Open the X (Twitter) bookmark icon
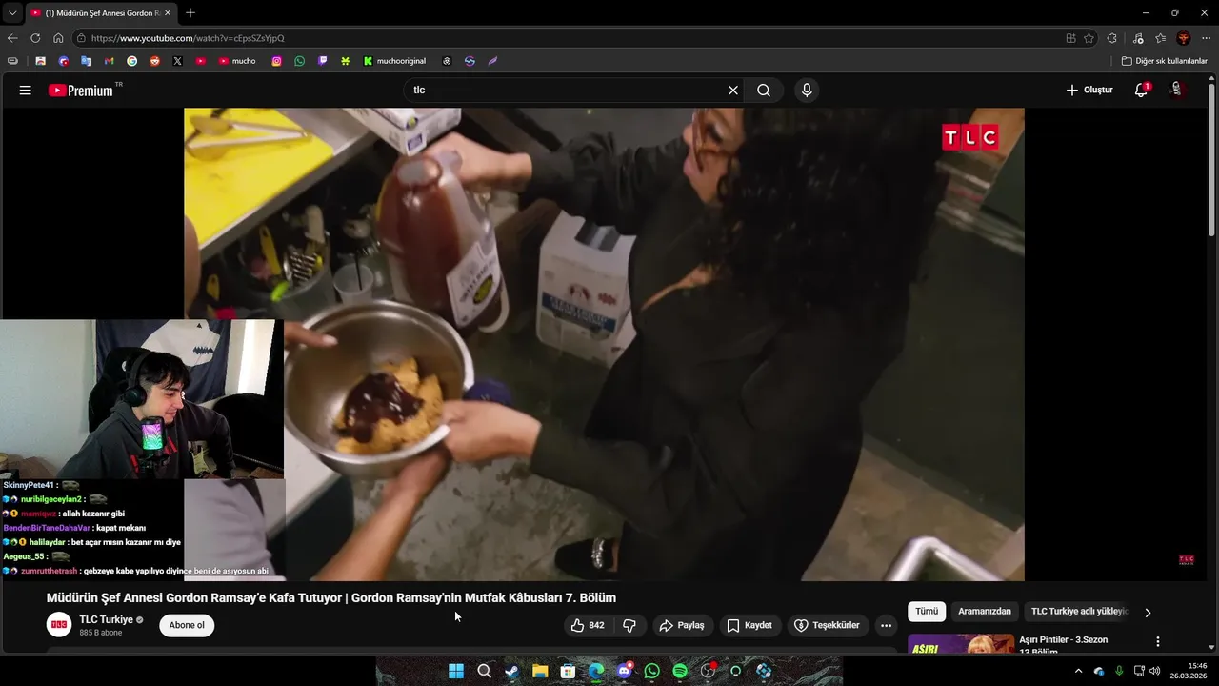The image size is (1219, 686). pyautogui.click(x=177, y=61)
